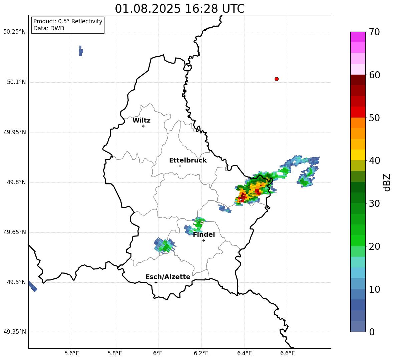
Task: Click the 70 value on the colorbar
Action: pyautogui.click(x=374, y=32)
